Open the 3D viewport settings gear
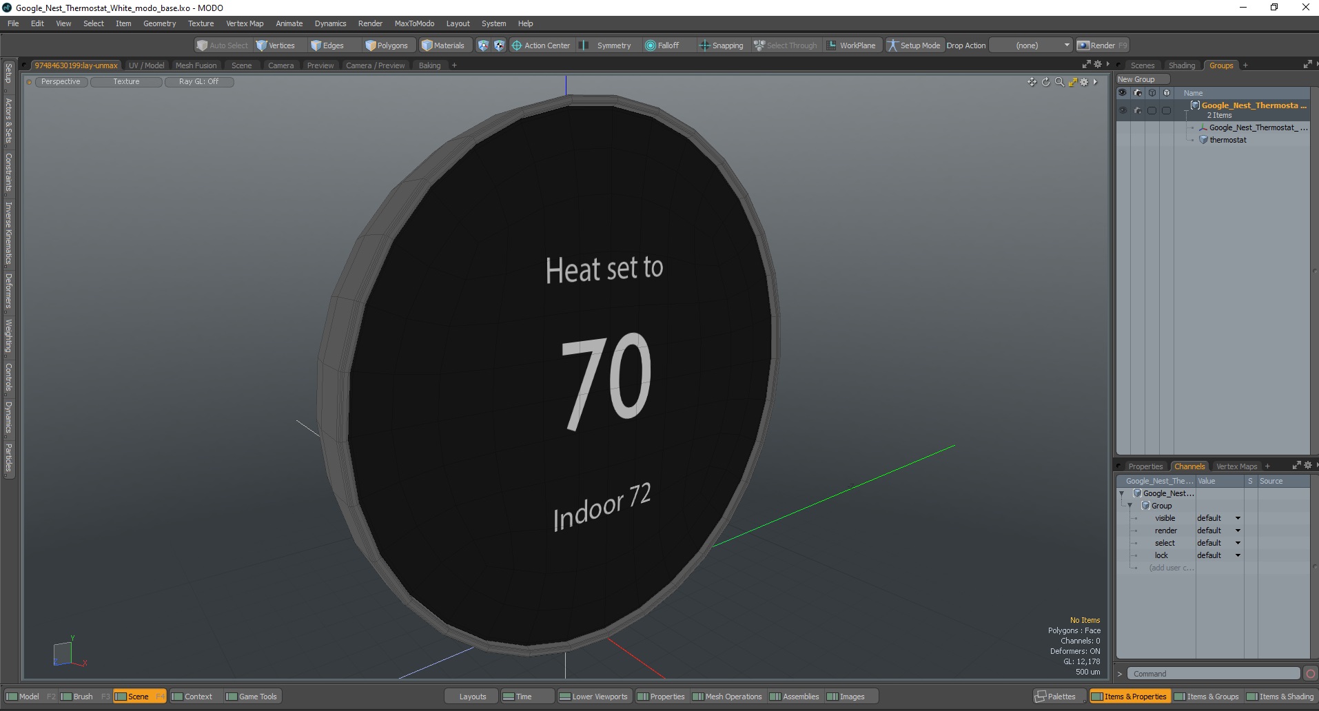Screen dimensions: 1319x711 click(1084, 82)
